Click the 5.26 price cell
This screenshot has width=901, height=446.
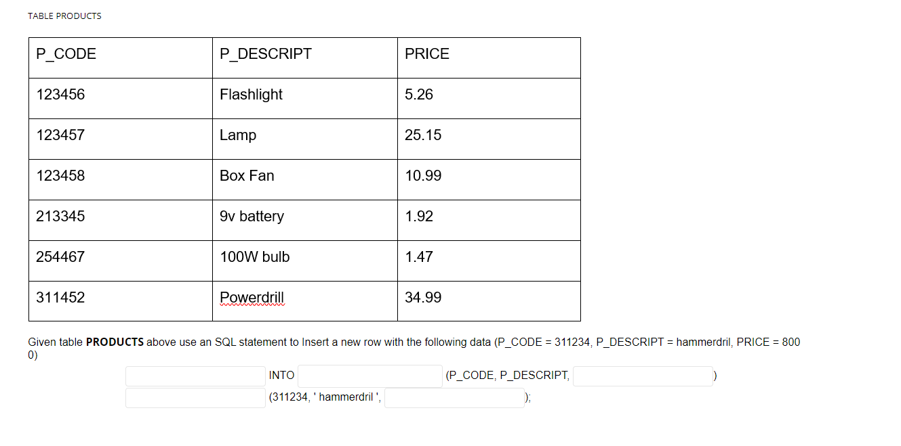[419, 95]
